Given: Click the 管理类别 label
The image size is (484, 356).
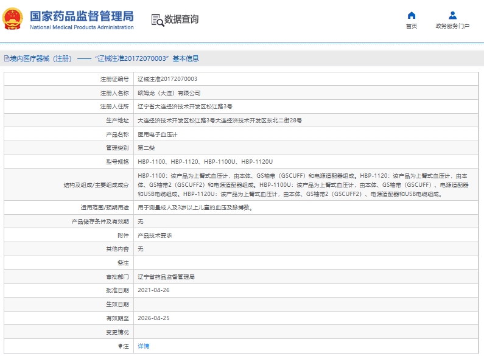Looking at the screenshot, I should click(117, 148).
